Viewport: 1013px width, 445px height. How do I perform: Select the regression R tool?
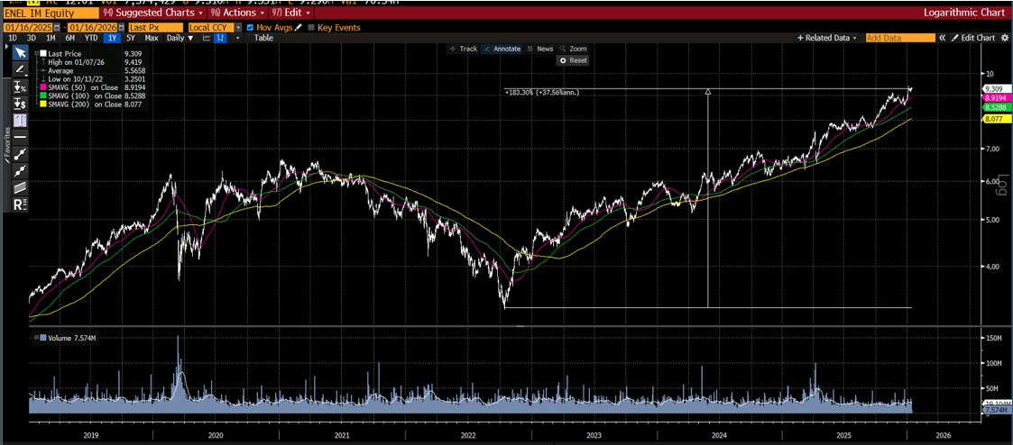pos(20,204)
